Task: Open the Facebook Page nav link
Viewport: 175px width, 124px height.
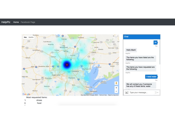Action: coord(28,22)
